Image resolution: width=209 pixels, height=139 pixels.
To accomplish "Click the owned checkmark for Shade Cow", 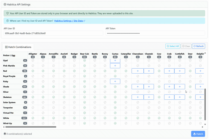I will click(x=159, y=87).
